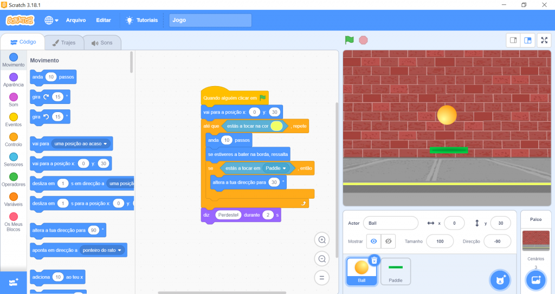Click the choose a sprite cat button
Image resolution: width=555 pixels, height=294 pixels.
[500, 280]
